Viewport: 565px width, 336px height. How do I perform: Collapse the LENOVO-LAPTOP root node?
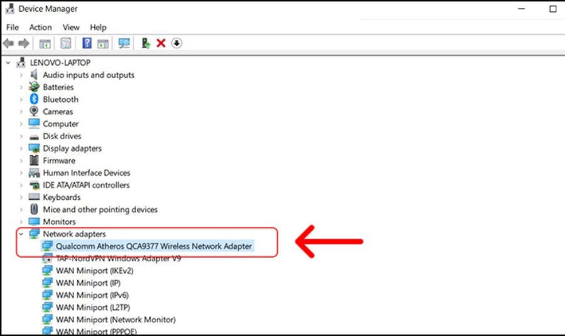click(8, 63)
